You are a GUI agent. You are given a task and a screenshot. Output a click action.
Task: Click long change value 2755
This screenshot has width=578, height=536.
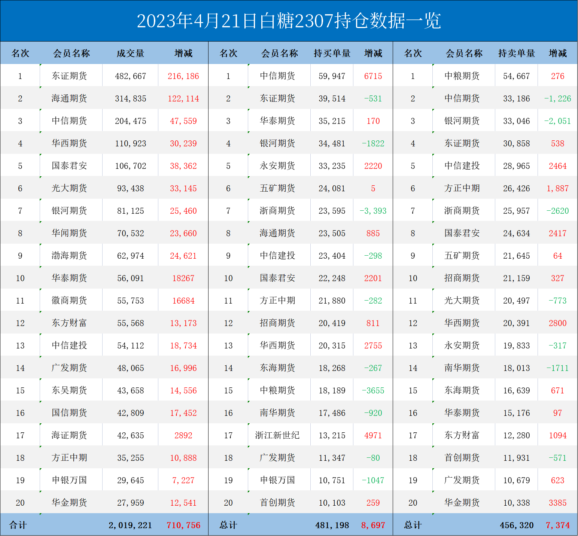(x=373, y=345)
